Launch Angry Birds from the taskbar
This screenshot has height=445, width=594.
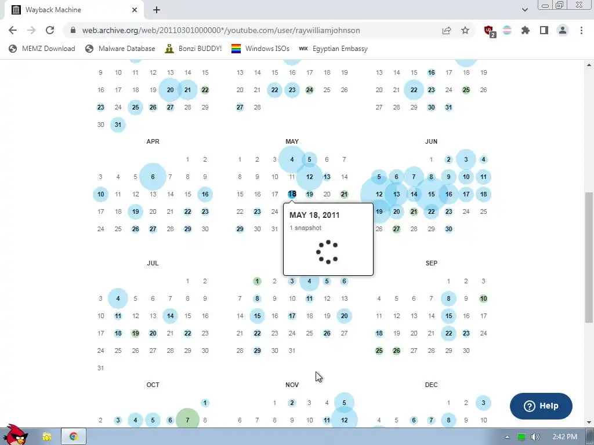click(16, 436)
